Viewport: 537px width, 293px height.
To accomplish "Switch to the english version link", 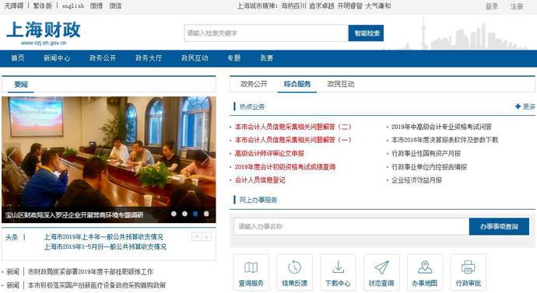I will coord(73,5).
